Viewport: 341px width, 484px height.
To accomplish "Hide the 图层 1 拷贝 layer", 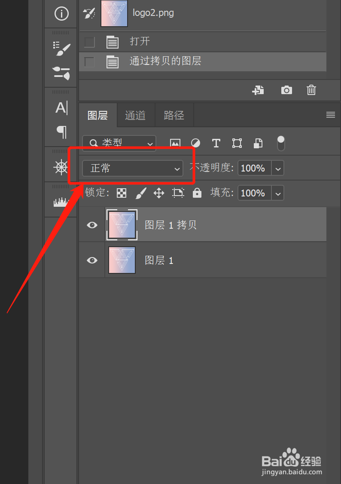I will (92, 225).
